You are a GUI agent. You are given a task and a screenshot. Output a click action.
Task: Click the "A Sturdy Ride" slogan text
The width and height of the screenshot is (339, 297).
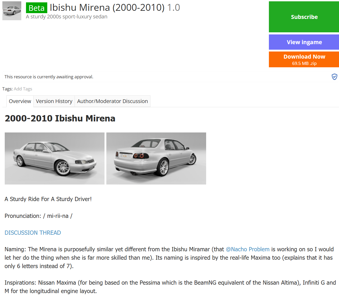[x=48, y=199]
